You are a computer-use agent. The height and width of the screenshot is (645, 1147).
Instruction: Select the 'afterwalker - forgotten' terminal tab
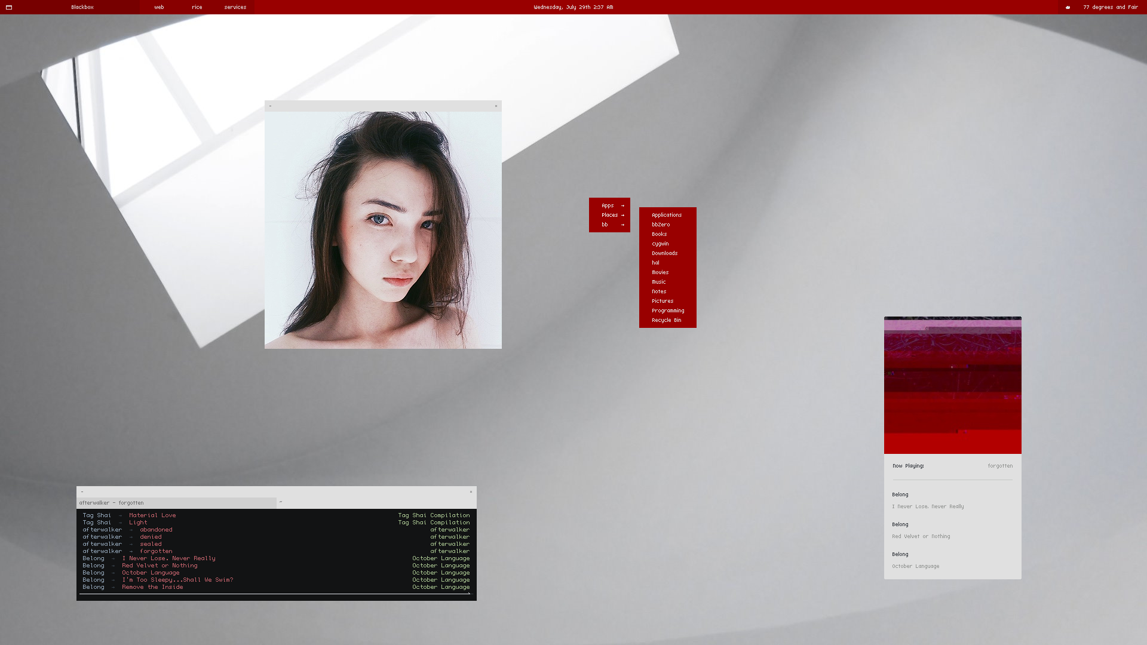pyautogui.click(x=177, y=503)
